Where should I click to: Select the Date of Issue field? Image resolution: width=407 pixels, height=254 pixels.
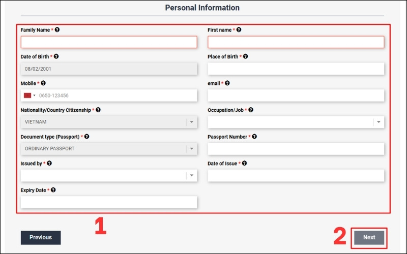296,175
